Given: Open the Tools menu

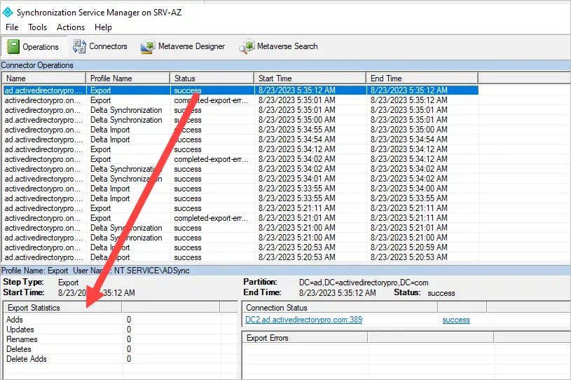Looking at the screenshot, I should coord(38,27).
